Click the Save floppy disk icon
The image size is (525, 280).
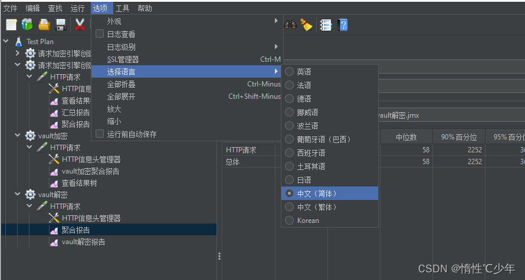61,25
